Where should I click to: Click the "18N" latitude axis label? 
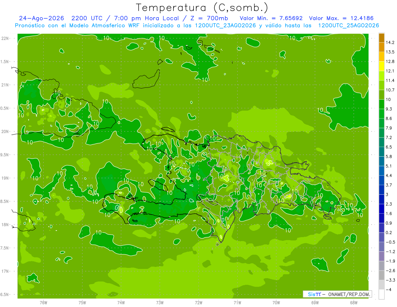point(5,225)
